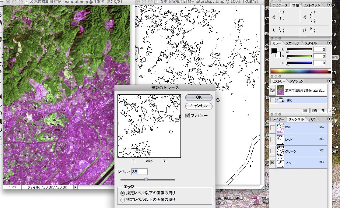Click the 輪郭のトレース dialog title
The height and width of the screenshot is (208, 340).
tap(165, 88)
